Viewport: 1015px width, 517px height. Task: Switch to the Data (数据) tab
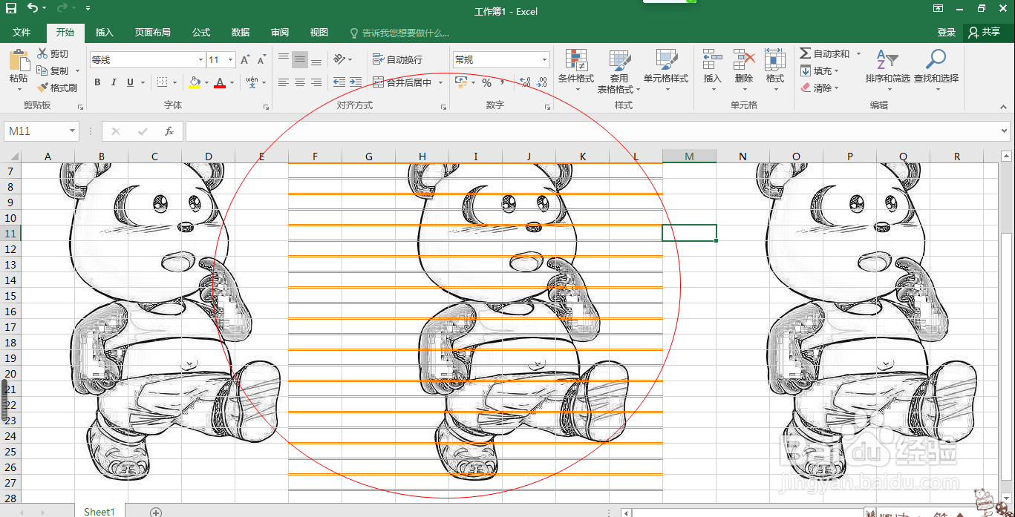tap(241, 33)
